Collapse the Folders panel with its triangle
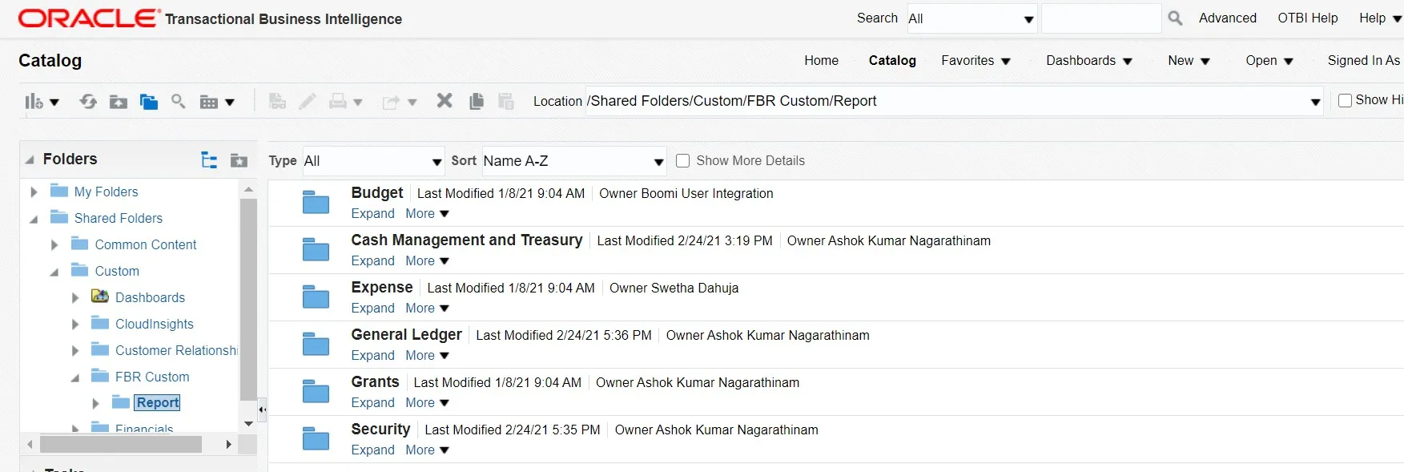The width and height of the screenshot is (1404, 472). coord(30,159)
